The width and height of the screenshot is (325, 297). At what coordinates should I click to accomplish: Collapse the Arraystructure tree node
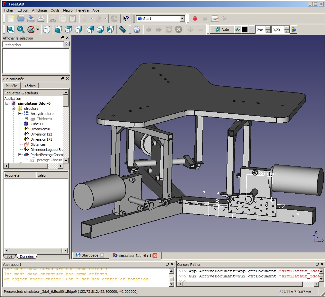[20, 114]
